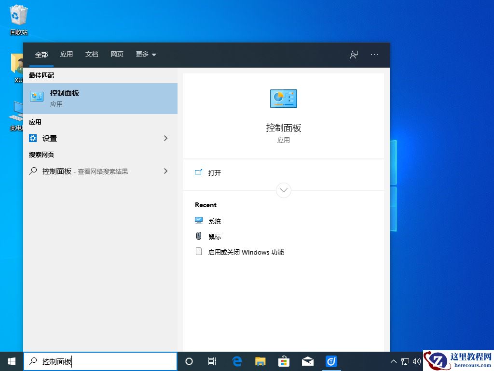Switch to the 文档 tab
Screen dimensions: 494x371
pyautogui.click(x=92, y=55)
